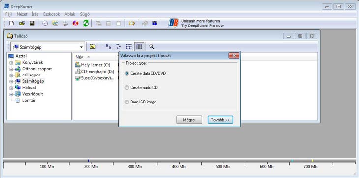Select Suse (\\vboxsrv) network drive
Viewport: 359px width, 178px height.
point(94,78)
